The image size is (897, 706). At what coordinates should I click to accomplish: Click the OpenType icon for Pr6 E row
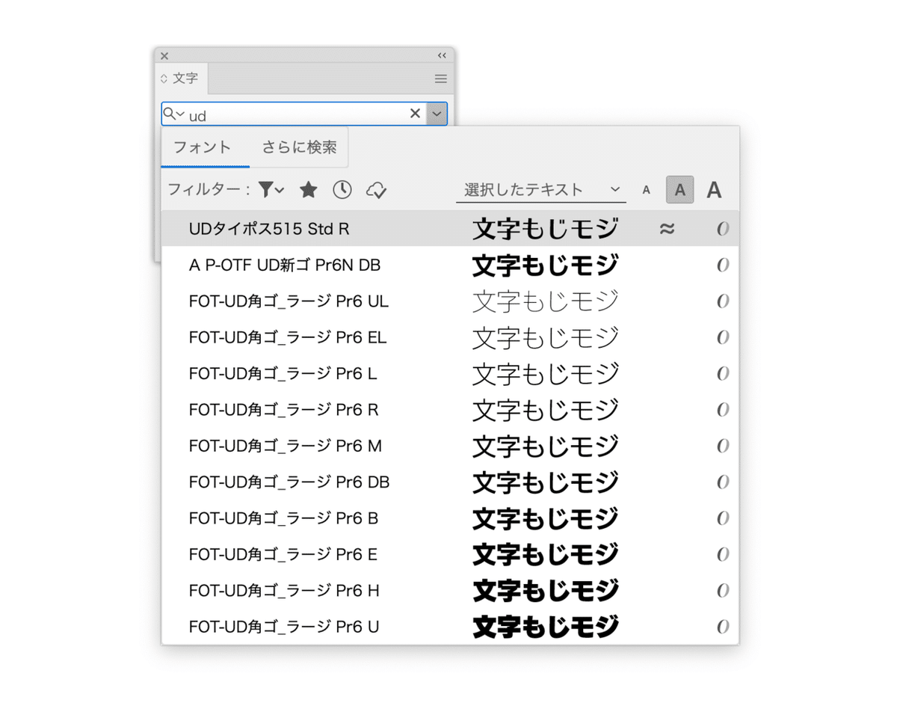pyautogui.click(x=723, y=554)
